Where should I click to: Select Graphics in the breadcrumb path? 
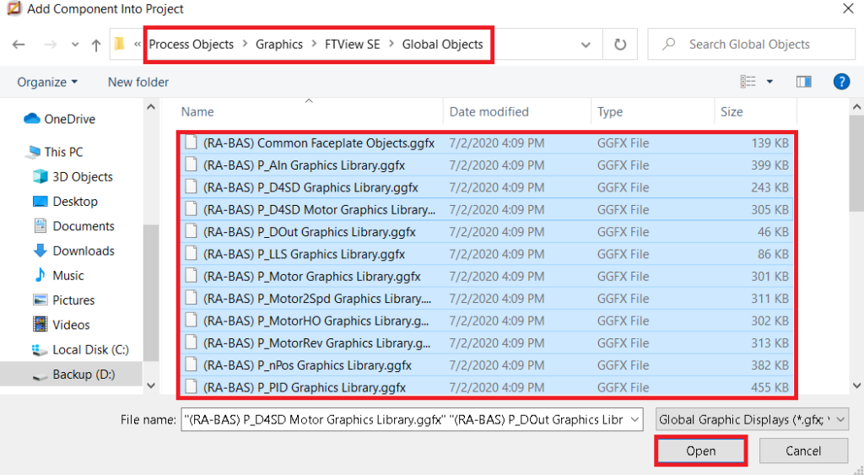coord(278,44)
